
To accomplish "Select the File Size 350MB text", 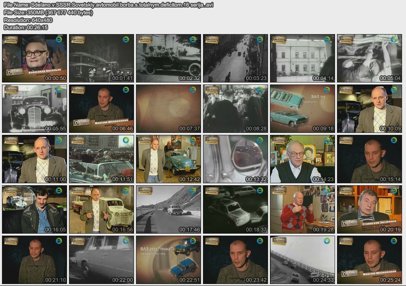I will coord(48,13).
